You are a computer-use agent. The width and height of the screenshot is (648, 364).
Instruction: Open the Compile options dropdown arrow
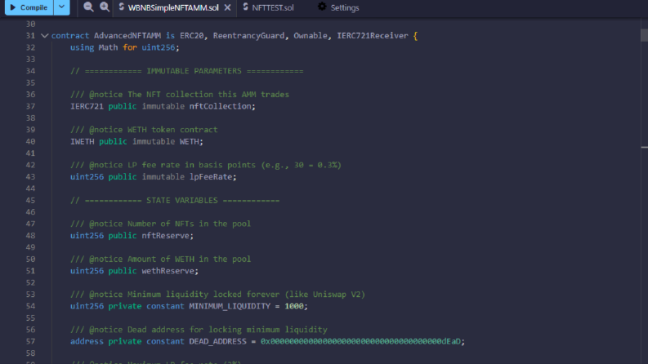(x=61, y=7)
